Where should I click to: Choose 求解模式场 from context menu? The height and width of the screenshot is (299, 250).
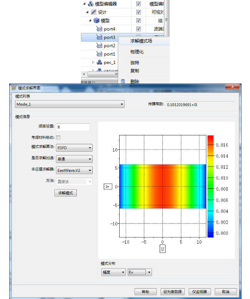(141, 41)
